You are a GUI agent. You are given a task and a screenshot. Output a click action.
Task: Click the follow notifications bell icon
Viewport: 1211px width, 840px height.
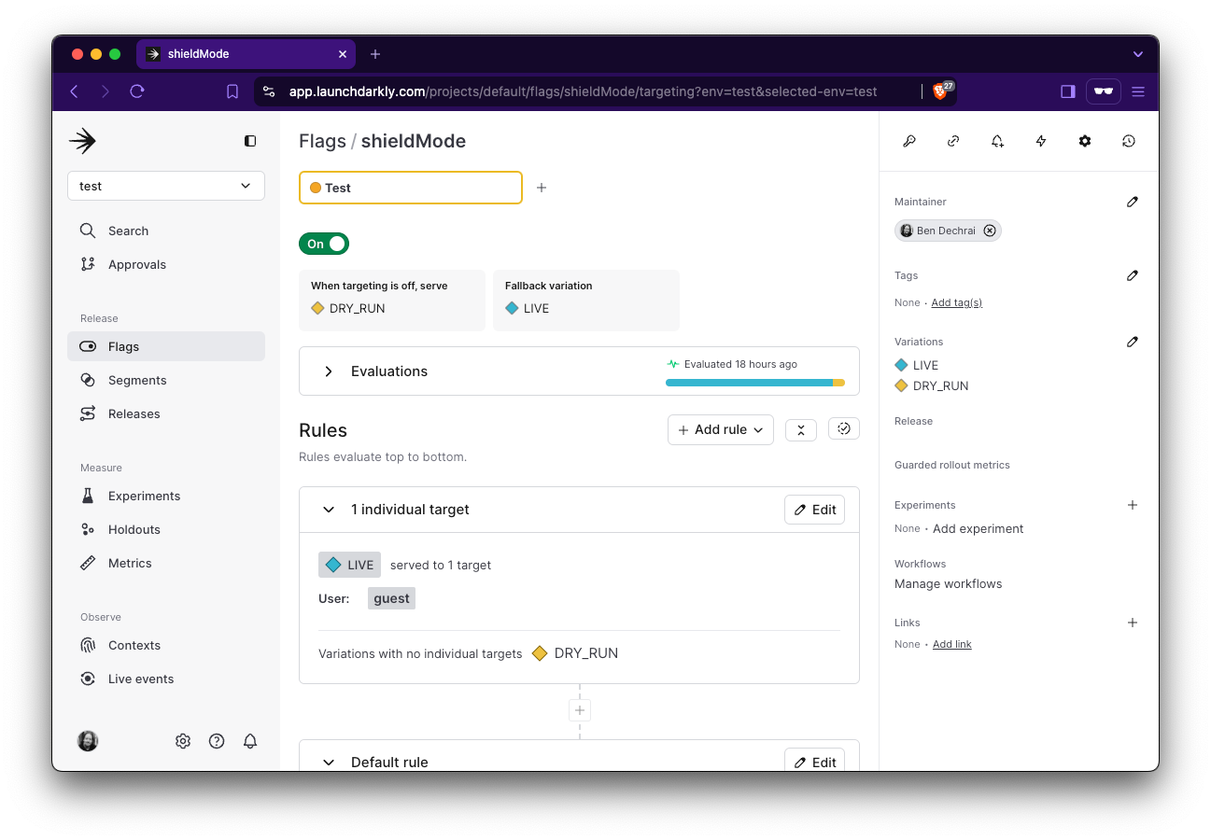997,141
